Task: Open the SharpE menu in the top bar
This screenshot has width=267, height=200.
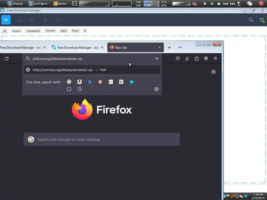Action: [x=15, y=4]
